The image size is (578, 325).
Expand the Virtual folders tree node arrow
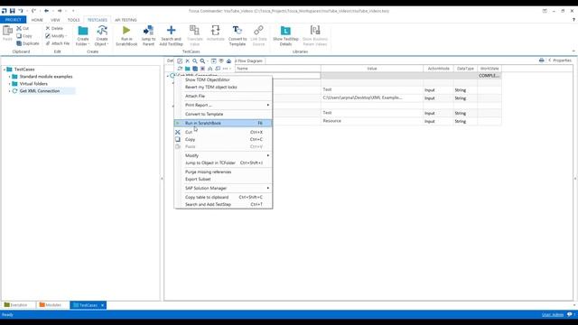(10, 84)
